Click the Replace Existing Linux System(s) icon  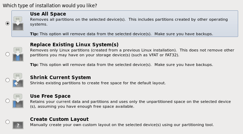point(18,54)
